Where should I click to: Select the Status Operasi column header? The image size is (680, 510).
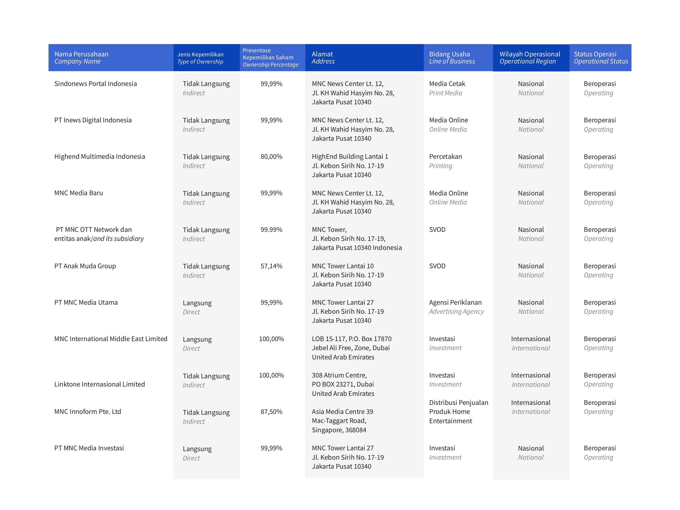[601, 58]
